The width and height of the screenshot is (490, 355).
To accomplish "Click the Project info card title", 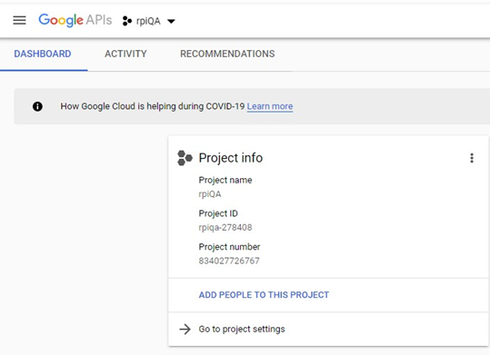I will pos(231,158).
